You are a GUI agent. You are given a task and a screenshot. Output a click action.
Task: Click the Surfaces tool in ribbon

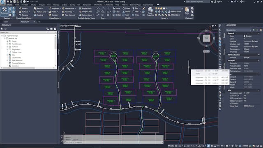tap(24, 12)
